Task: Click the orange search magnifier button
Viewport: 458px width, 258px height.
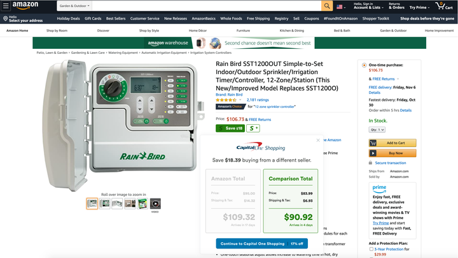Action: (327, 6)
